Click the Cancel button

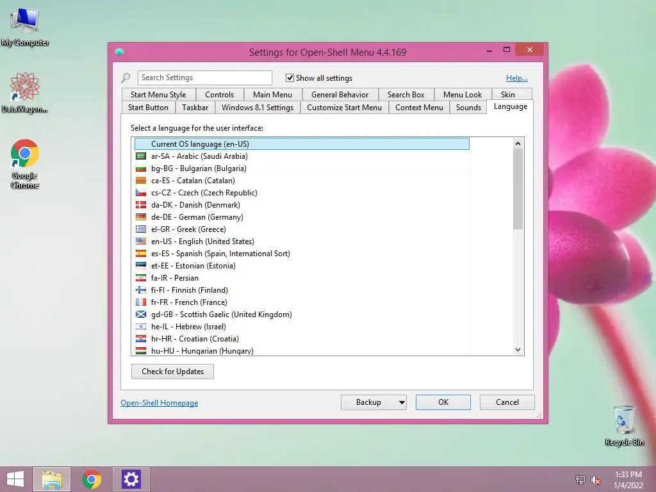[507, 402]
